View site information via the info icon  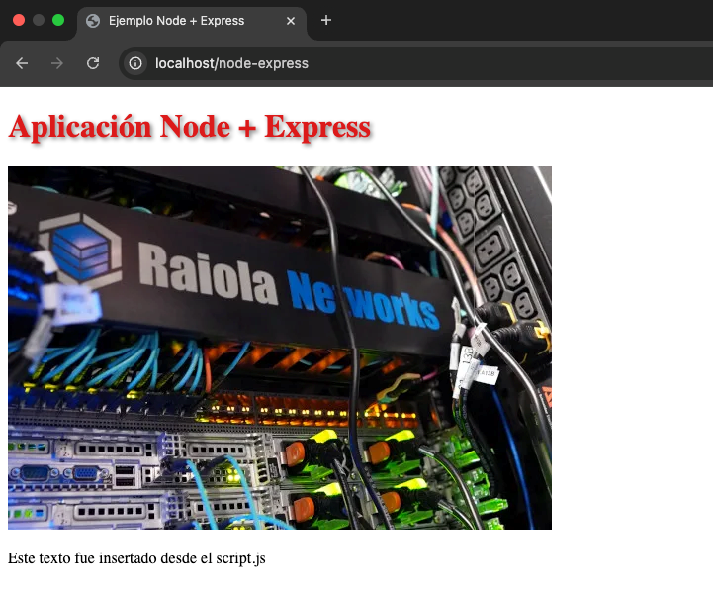[x=135, y=63]
